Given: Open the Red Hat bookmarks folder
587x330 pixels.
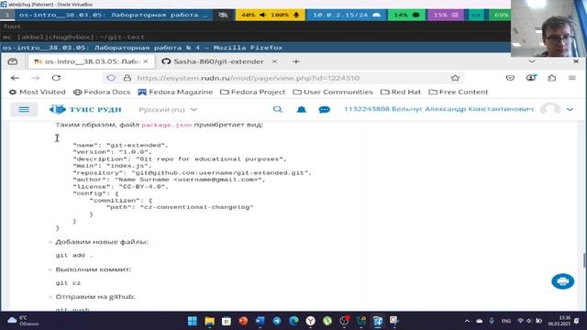Looking at the screenshot, I should coord(401,92).
